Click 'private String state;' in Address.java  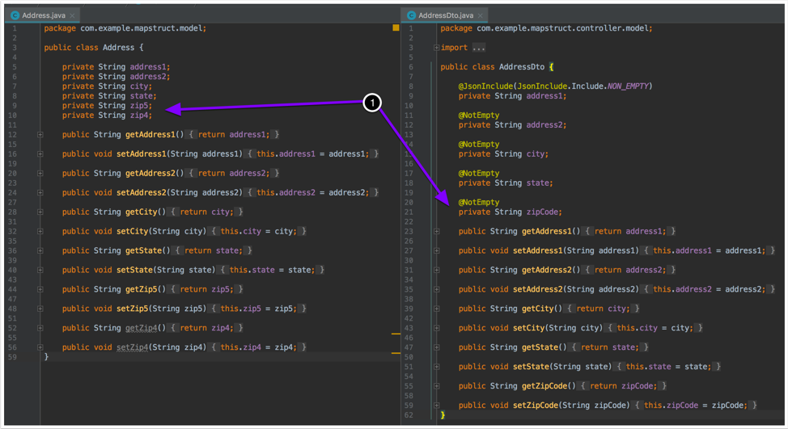[109, 96]
